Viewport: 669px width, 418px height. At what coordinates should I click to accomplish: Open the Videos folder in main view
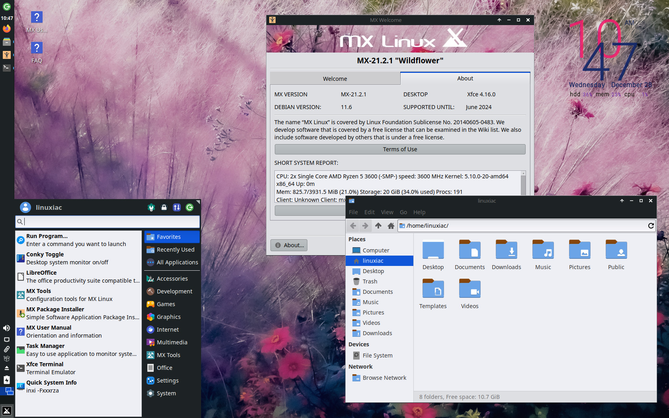coord(470,294)
